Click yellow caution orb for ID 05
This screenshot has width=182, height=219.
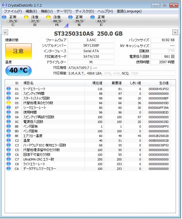9,103
